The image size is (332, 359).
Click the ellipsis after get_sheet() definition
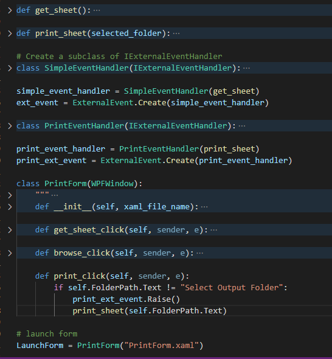97,10
